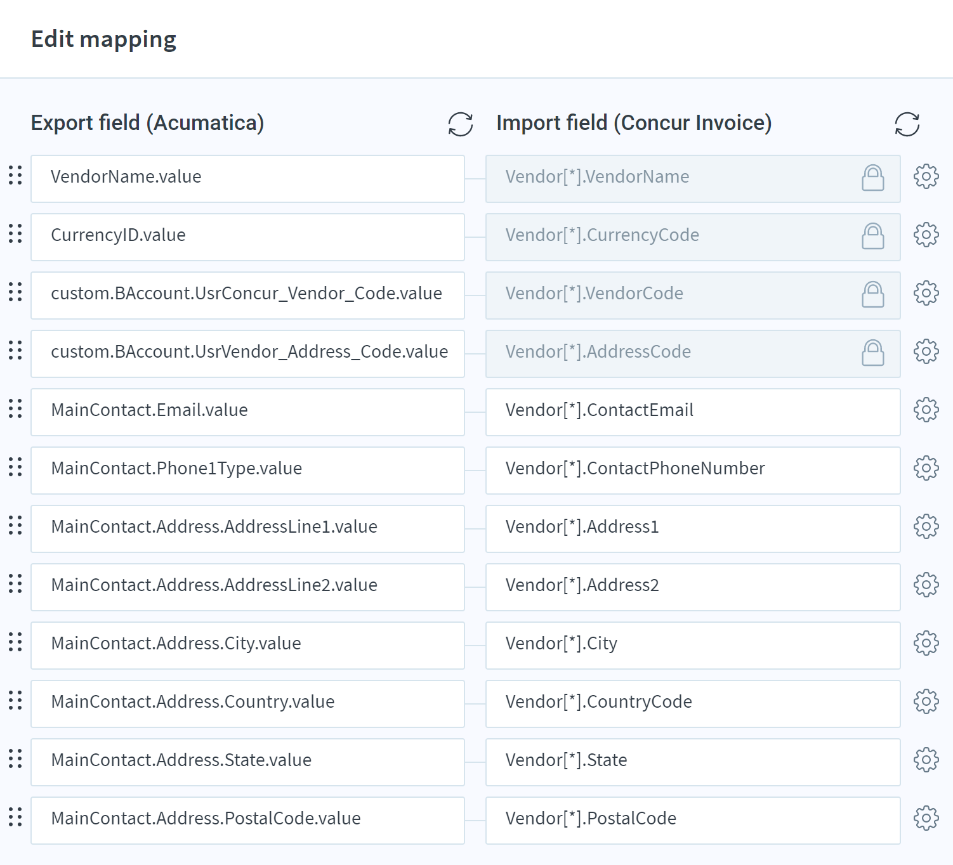Edit the MainContact.Address.AddressLine2.value export field
The height and width of the screenshot is (865, 953).
[247, 587]
